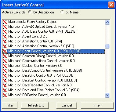Click the icon beside Communications Control

[x=5, y=61]
